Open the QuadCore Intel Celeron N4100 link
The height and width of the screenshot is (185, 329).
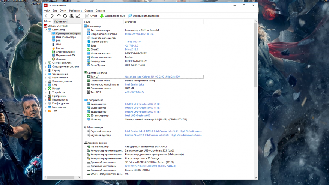pos(153,77)
